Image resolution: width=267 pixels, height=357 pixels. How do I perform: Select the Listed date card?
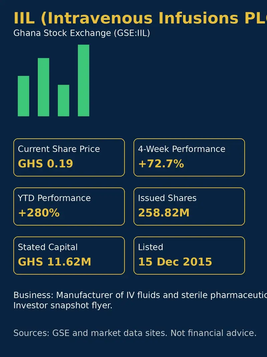tap(189, 256)
